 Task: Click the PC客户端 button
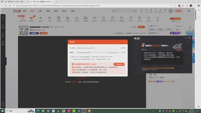(175, 19)
